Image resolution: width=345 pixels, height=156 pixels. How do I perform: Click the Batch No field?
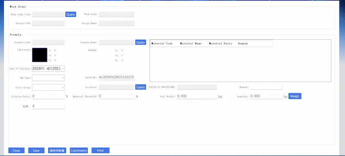tap(116, 77)
